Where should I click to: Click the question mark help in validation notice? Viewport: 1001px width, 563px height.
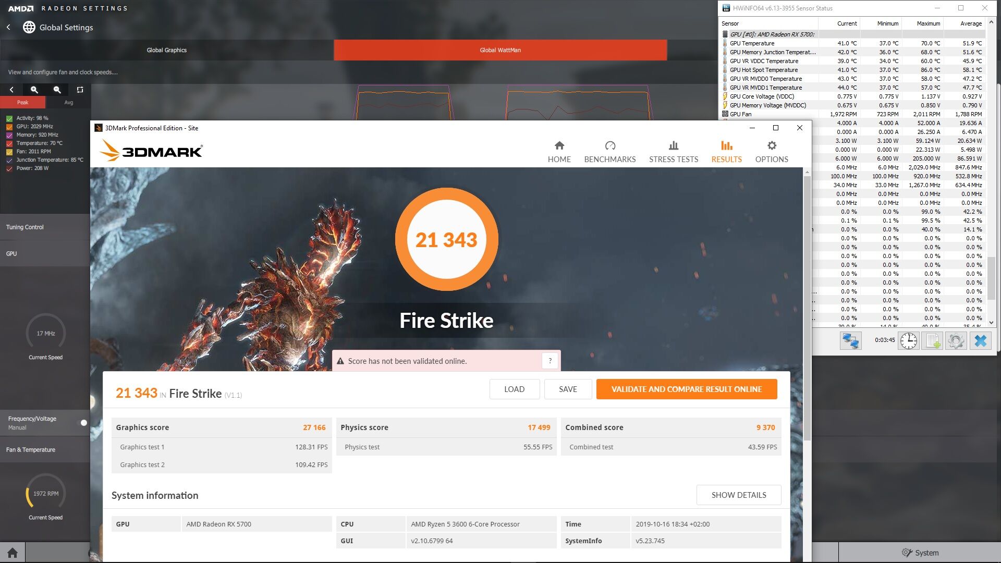point(550,361)
